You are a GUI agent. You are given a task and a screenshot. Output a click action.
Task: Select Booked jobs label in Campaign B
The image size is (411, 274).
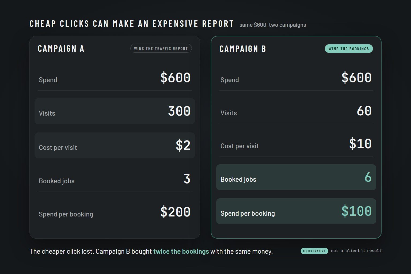238,180
